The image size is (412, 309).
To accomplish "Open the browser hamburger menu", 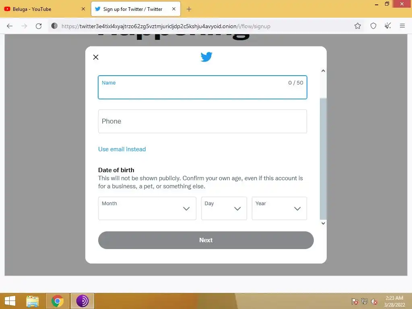I will click(402, 26).
